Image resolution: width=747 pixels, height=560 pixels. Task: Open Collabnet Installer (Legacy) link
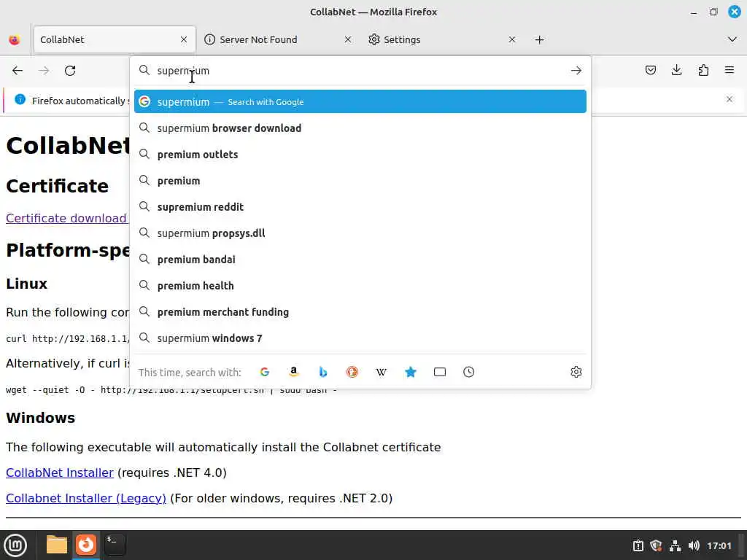coord(86,498)
